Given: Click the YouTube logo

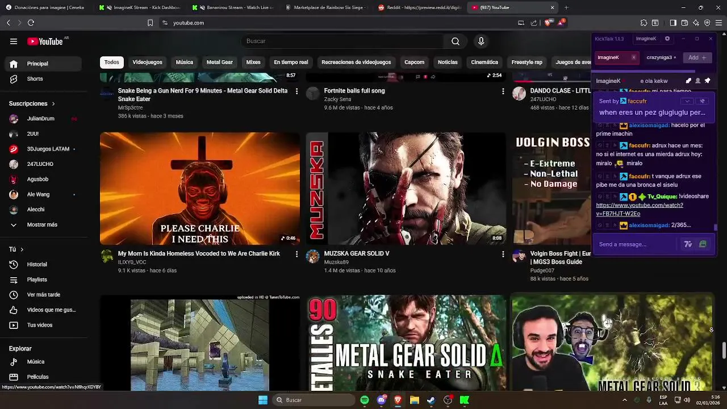Looking at the screenshot, I should [x=45, y=41].
